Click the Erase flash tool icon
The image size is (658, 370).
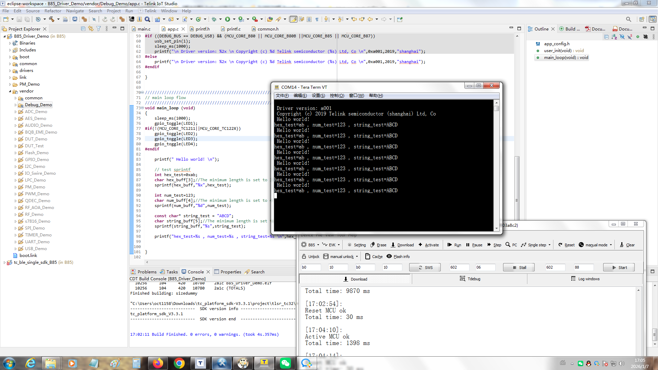[373, 245]
